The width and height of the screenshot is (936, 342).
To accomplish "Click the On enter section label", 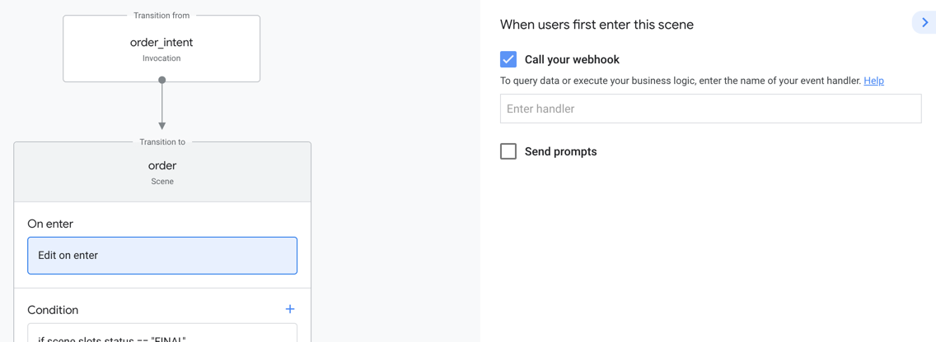I will point(50,224).
